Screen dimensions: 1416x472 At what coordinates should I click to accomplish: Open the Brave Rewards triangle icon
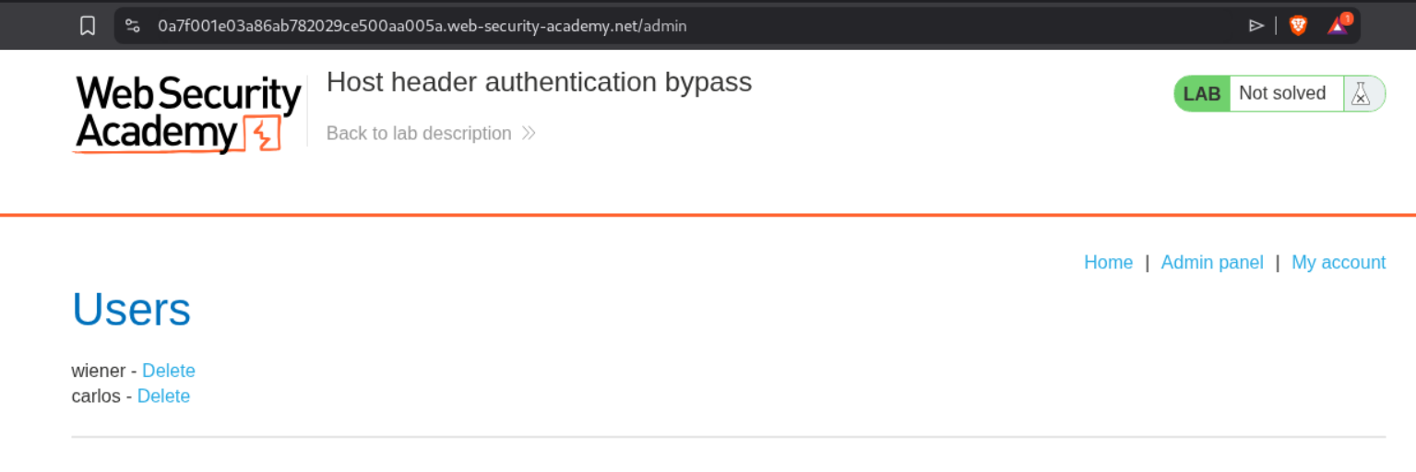pos(1338,26)
